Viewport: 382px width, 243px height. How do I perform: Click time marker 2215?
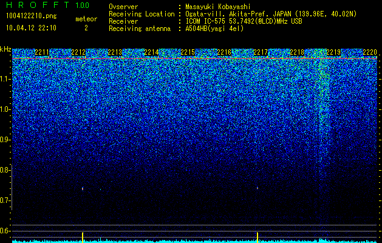click(x=188, y=52)
